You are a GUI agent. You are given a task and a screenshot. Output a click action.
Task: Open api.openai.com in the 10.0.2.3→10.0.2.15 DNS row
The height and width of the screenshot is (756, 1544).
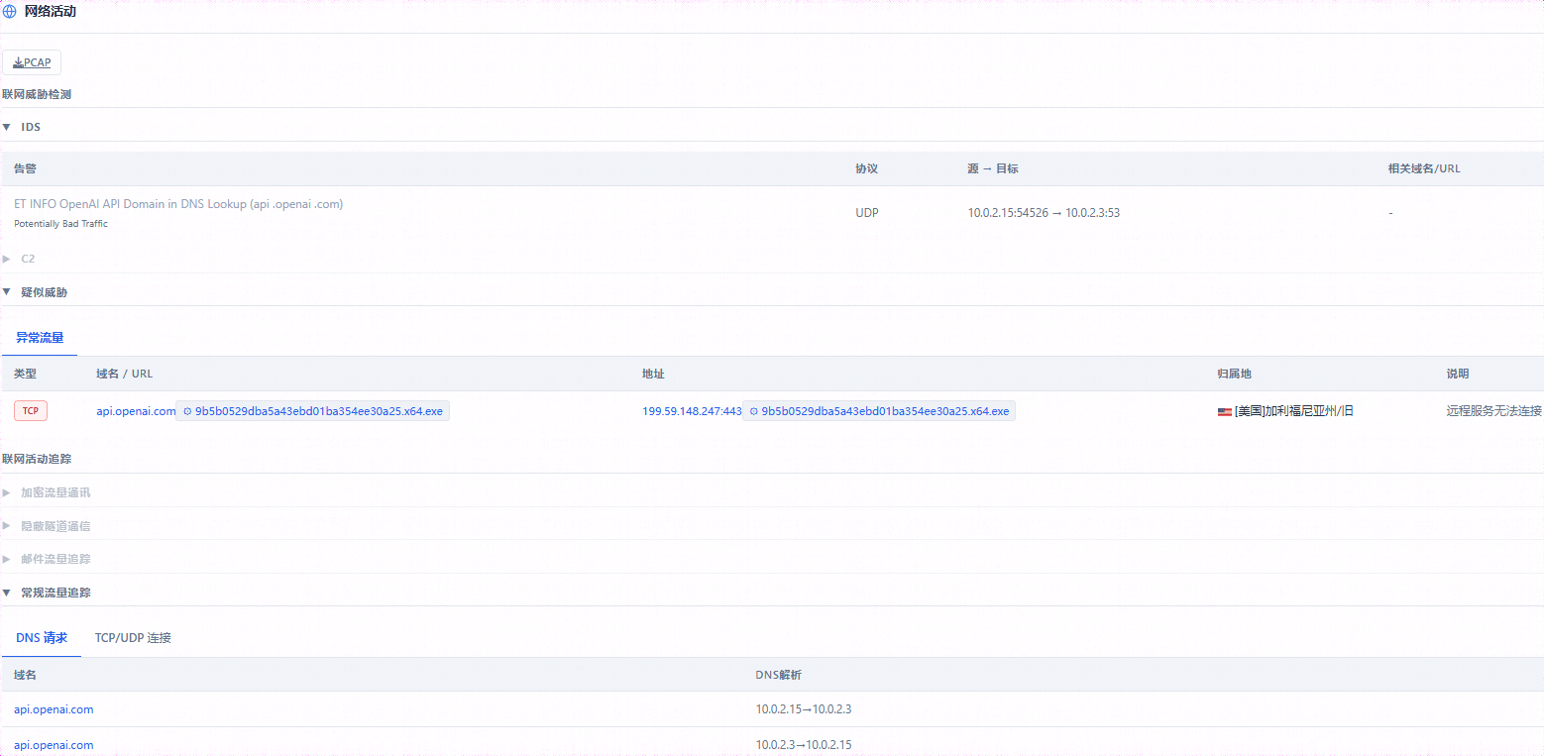tap(54, 745)
